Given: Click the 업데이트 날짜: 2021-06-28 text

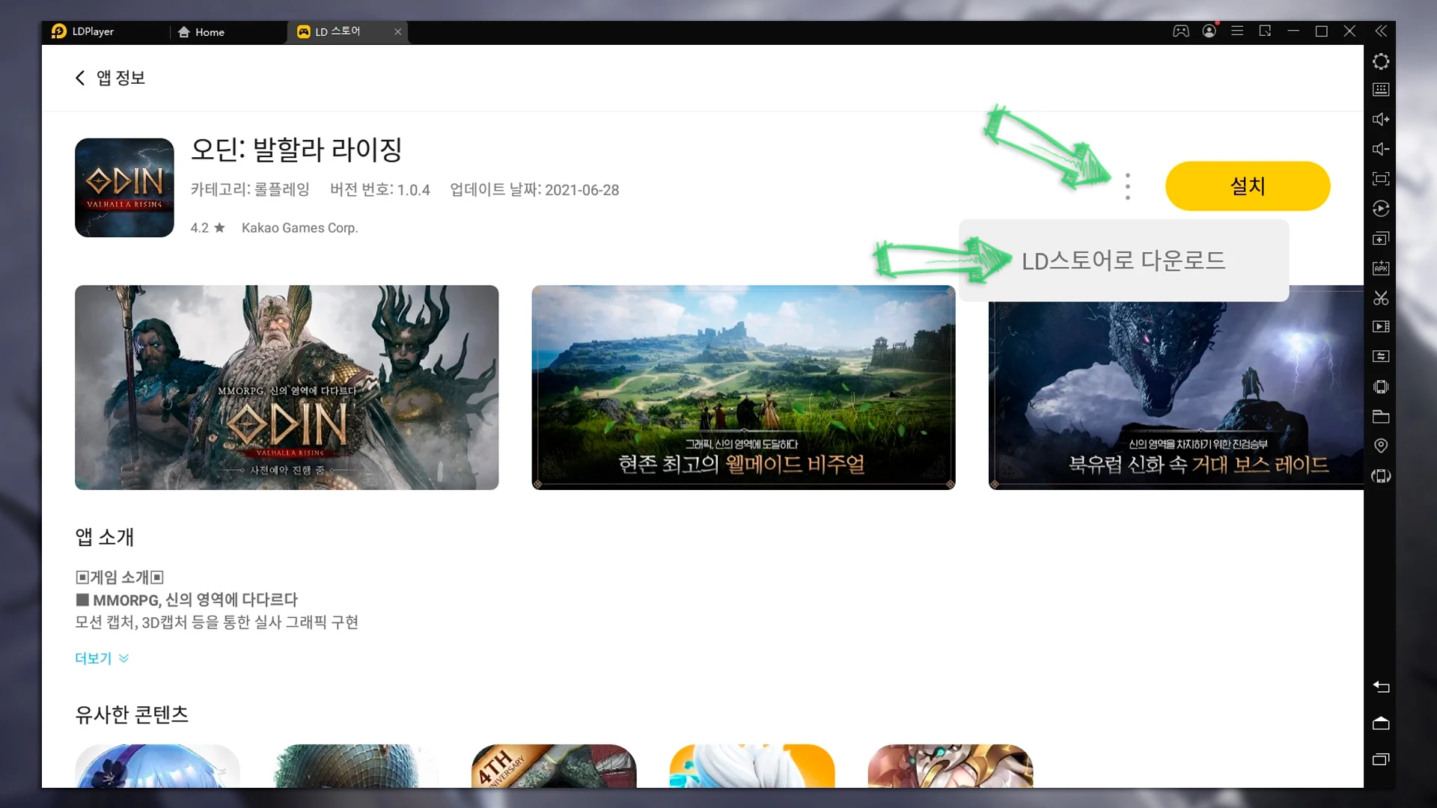Looking at the screenshot, I should click(x=534, y=189).
